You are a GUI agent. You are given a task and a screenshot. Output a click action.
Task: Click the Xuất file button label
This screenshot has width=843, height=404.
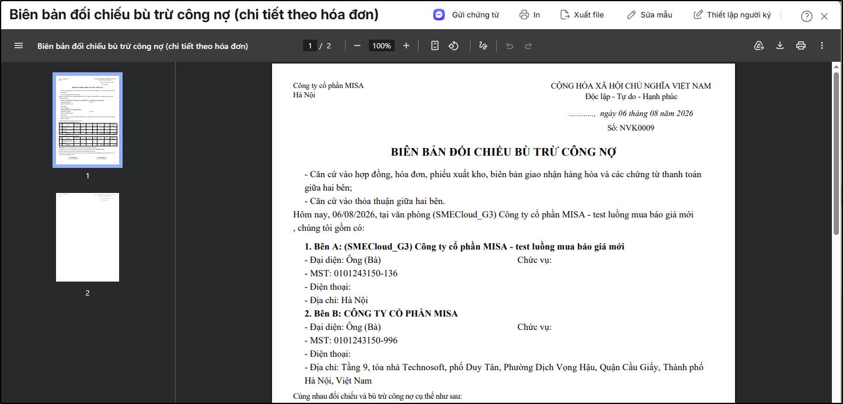(x=588, y=15)
